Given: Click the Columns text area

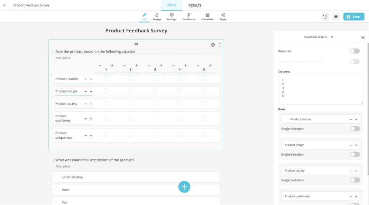Looking at the screenshot, I should (x=320, y=89).
